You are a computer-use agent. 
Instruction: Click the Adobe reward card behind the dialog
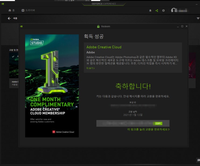[x=14, y=70]
